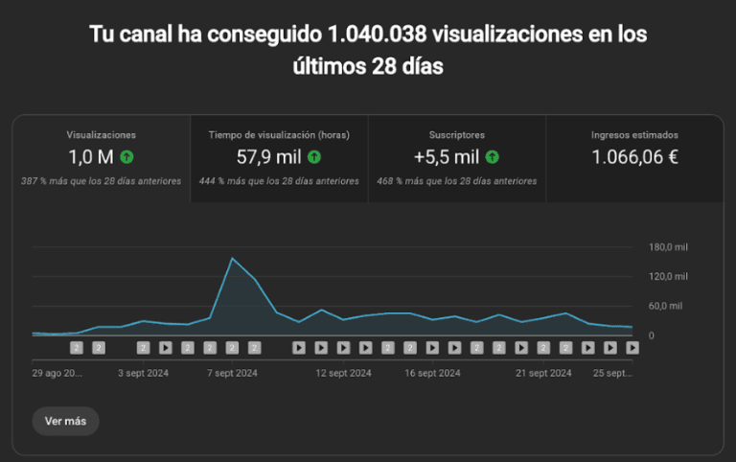Screen dimensions: 736x462
Task: Click the '3 sept 2024' axis label
Action: (x=143, y=373)
